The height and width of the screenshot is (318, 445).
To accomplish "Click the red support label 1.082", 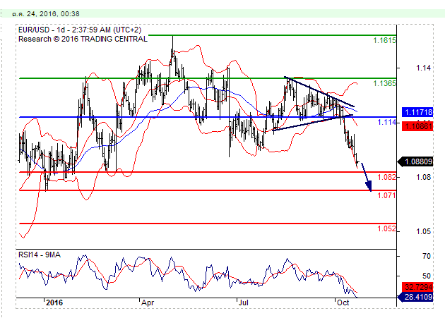I will tap(386, 177).
